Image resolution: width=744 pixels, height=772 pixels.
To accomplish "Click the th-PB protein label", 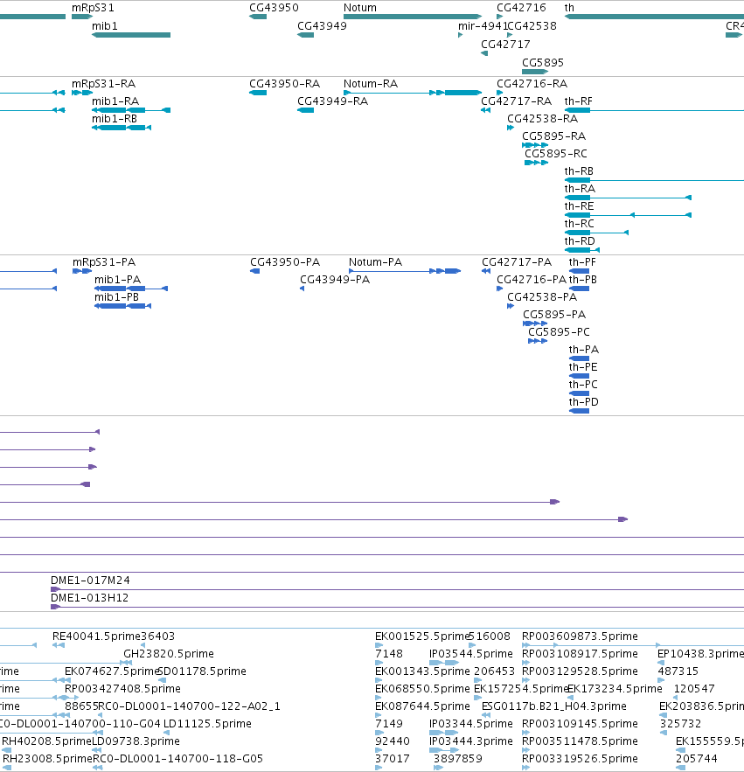I will [x=582, y=280].
